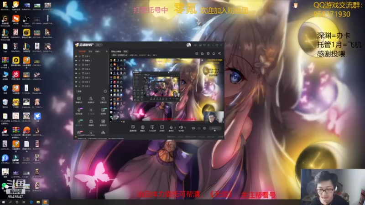Image resolution: width=365 pixels, height=205 pixels.
Task: Toggle visibility eye for 文本 1 source
Action: pyautogui.click(x=76, y=56)
